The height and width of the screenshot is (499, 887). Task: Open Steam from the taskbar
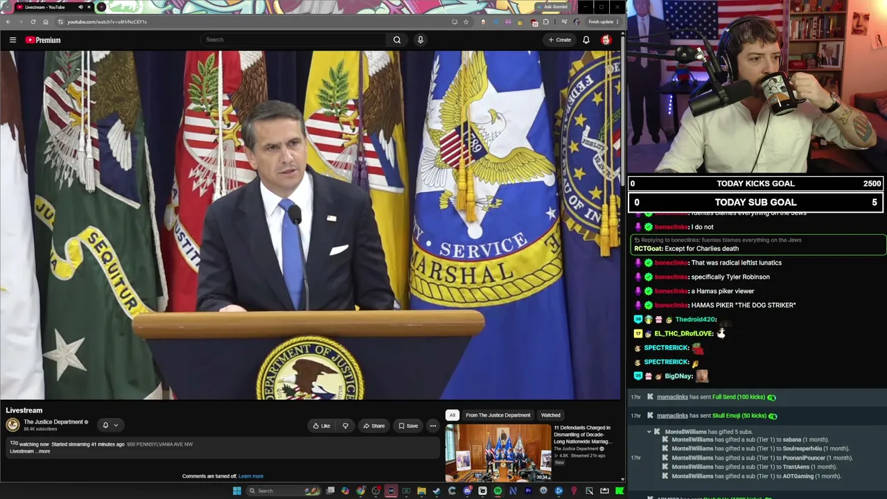tap(437, 491)
